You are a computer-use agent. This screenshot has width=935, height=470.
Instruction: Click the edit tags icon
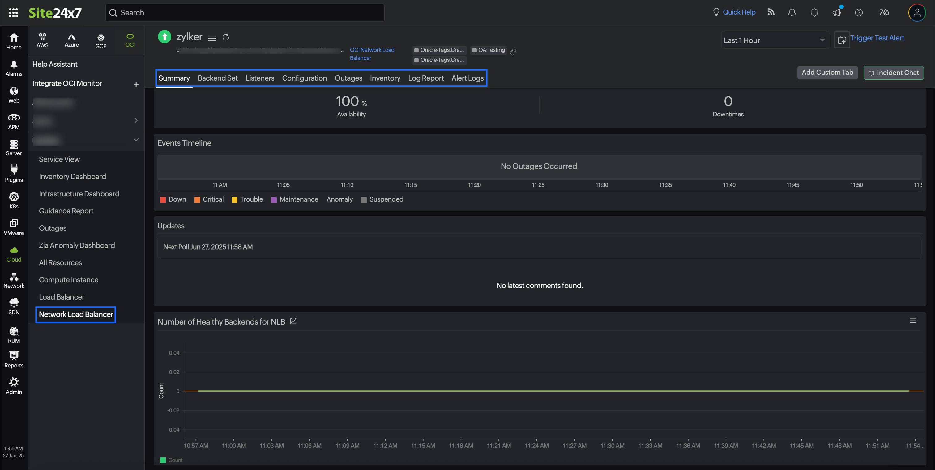(x=513, y=52)
